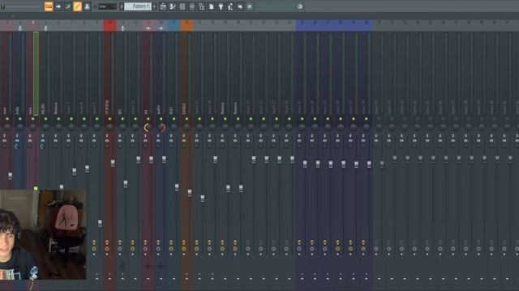Click the yellow routing knob at the red track's bottom
The image size is (519, 291).
pos(107,248)
